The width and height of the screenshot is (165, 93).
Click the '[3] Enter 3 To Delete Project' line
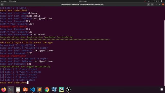click(19, 75)
